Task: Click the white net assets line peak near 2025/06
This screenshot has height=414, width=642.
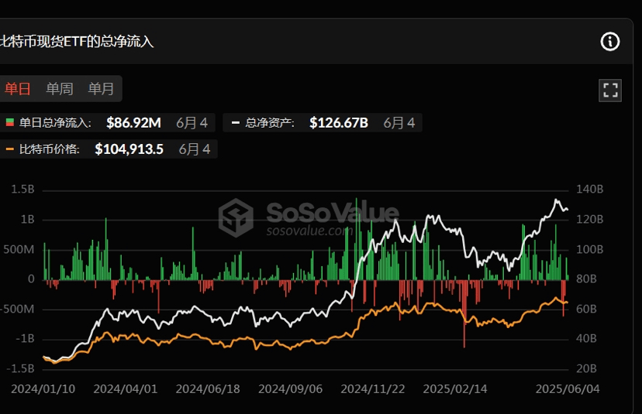Action: [x=556, y=200]
